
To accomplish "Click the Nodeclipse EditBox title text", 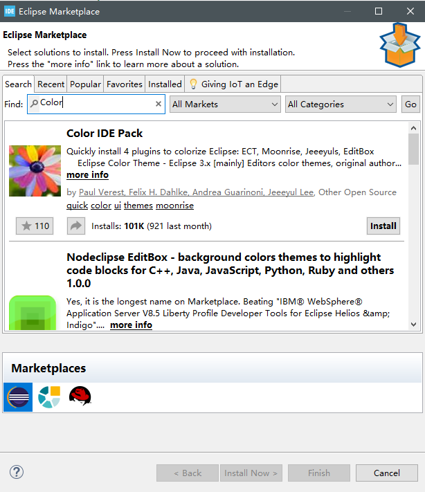I will point(230,270).
